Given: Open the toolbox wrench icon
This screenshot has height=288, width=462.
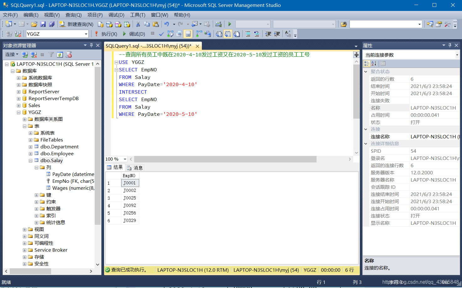Looking at the screenshot, I should [447, 24].
